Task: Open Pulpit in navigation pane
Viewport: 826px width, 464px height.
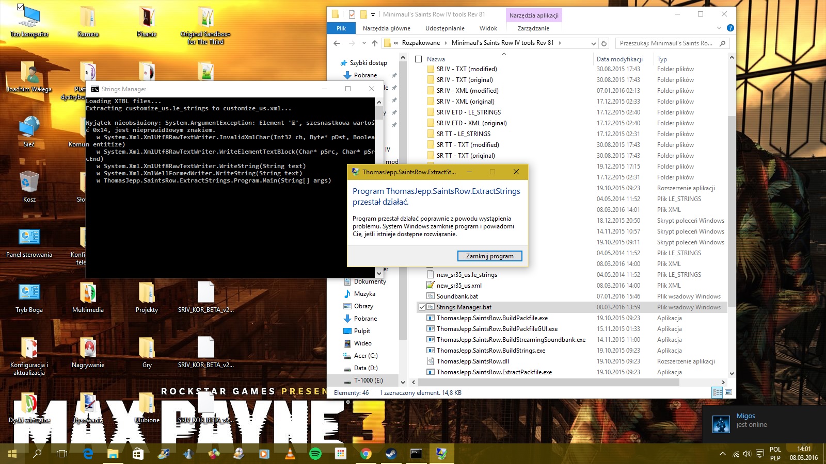Action: point(362,331)
